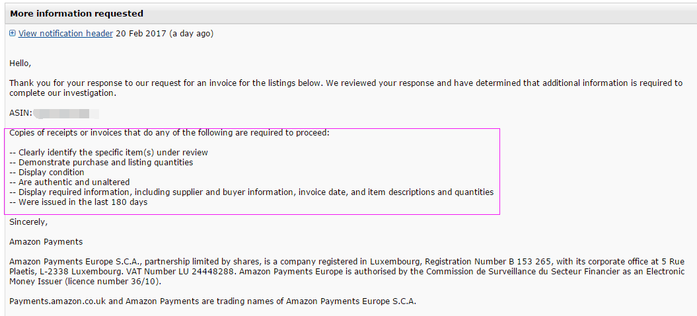
Task: Click the Clearly identify specific item(s) bullet
Action: click(108, 153)
